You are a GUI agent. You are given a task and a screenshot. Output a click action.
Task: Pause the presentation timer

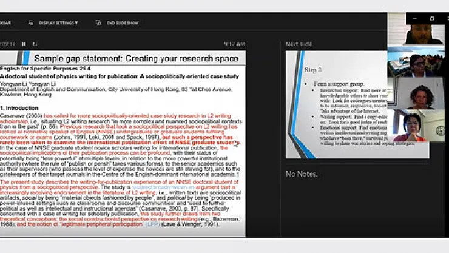pyautogui.click(x=24, y=44)
